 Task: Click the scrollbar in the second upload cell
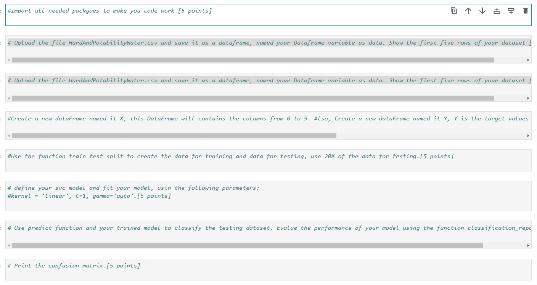(252, 98)
